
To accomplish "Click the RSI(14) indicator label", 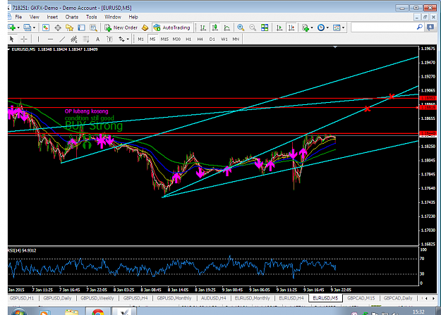I will pos(22,250).
